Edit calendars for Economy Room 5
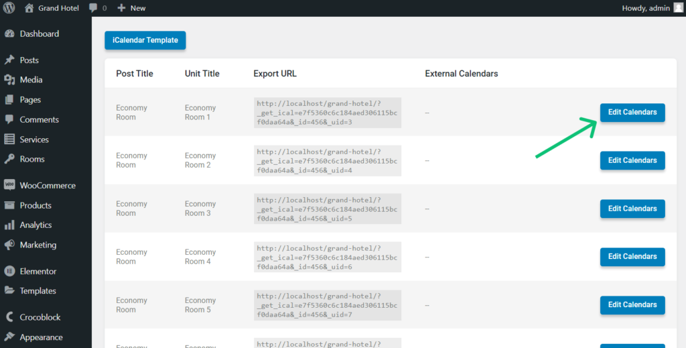The height and width of the screenshot is (348, 686). [632, 305]
